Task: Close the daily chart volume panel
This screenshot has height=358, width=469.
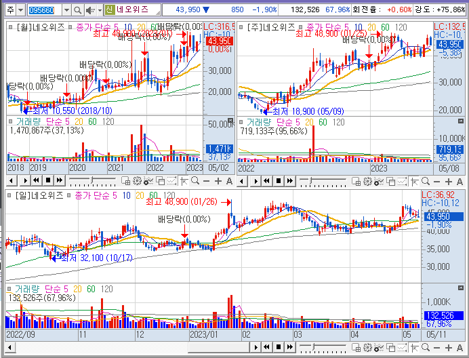Action: pos(461,287)
